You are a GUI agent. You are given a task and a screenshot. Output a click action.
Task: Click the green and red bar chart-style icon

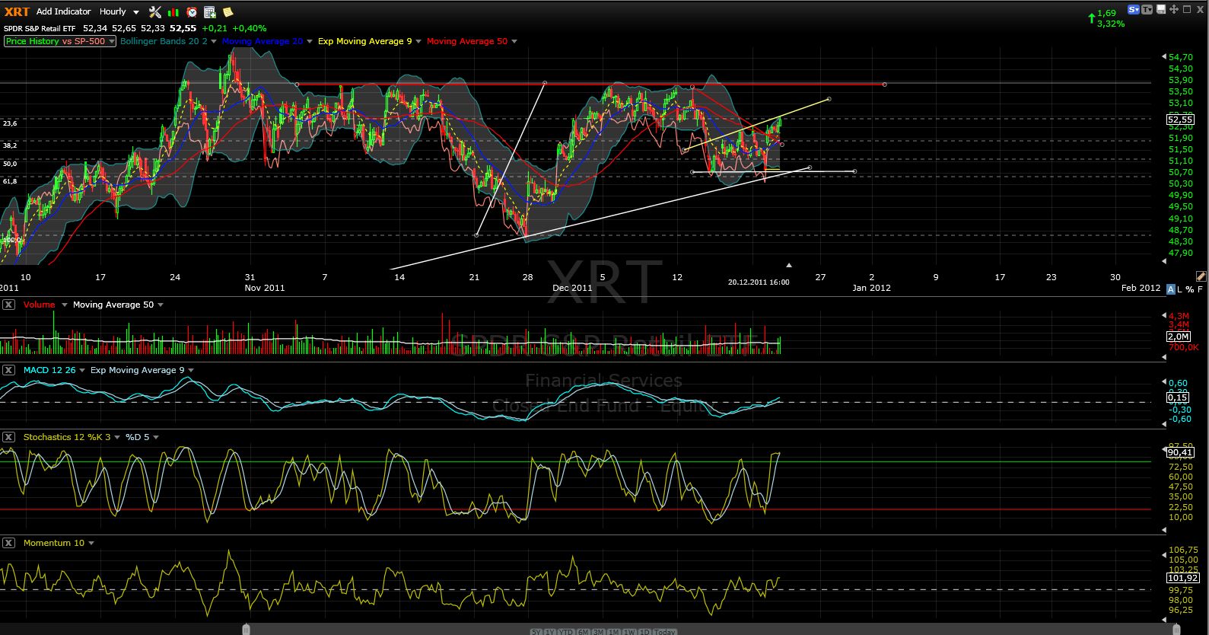(x=173, y=11)
